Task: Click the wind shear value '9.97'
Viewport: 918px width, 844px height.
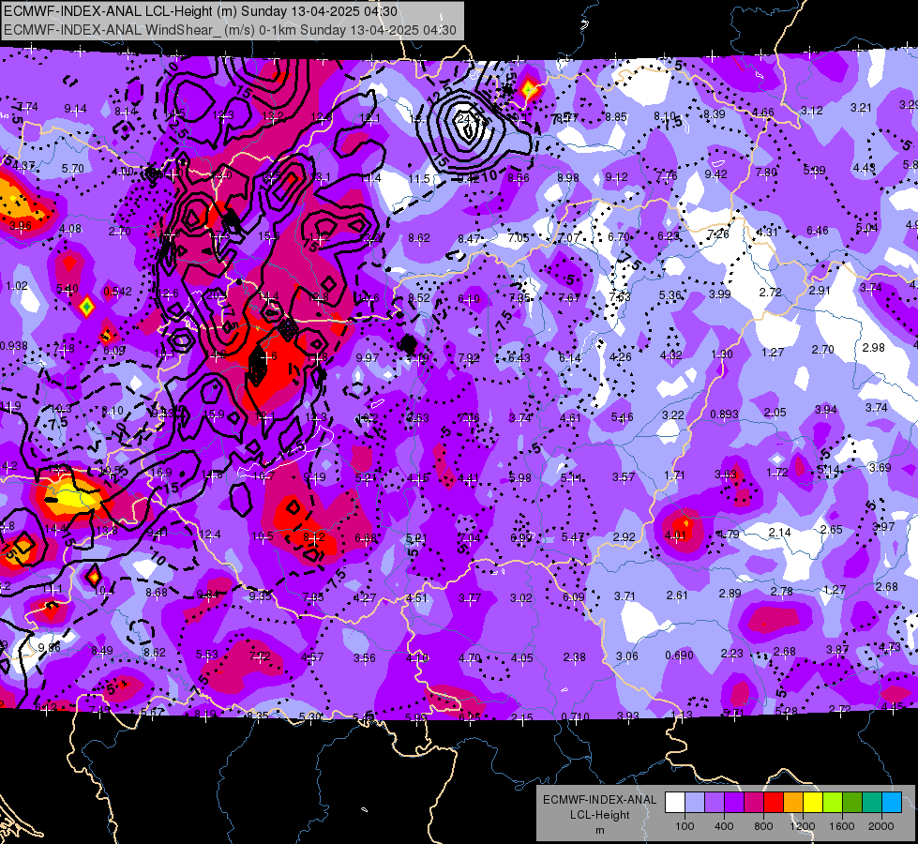Action: point(367,357)
